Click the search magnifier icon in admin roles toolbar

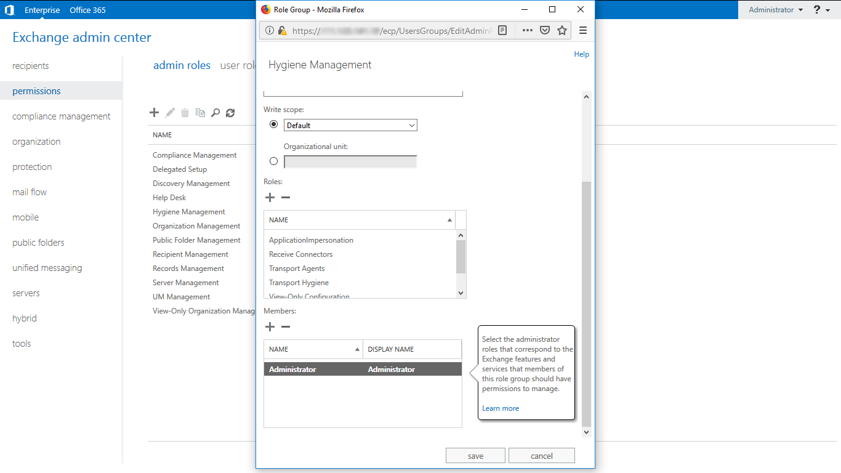(215, 113)
